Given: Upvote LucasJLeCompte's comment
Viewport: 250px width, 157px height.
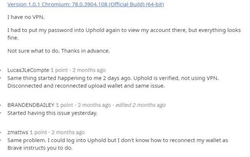Looking at the screenshot, I should coord(1,70).
